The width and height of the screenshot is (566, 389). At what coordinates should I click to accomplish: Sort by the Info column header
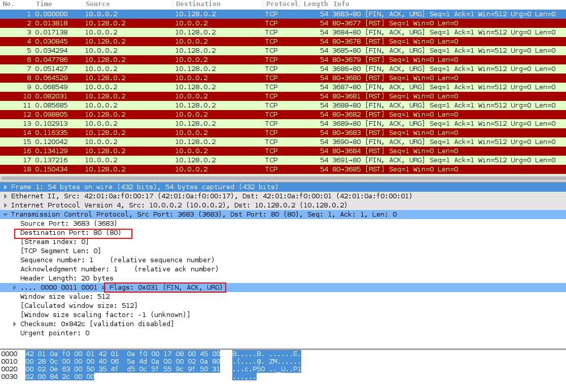(x=448, y=4)
